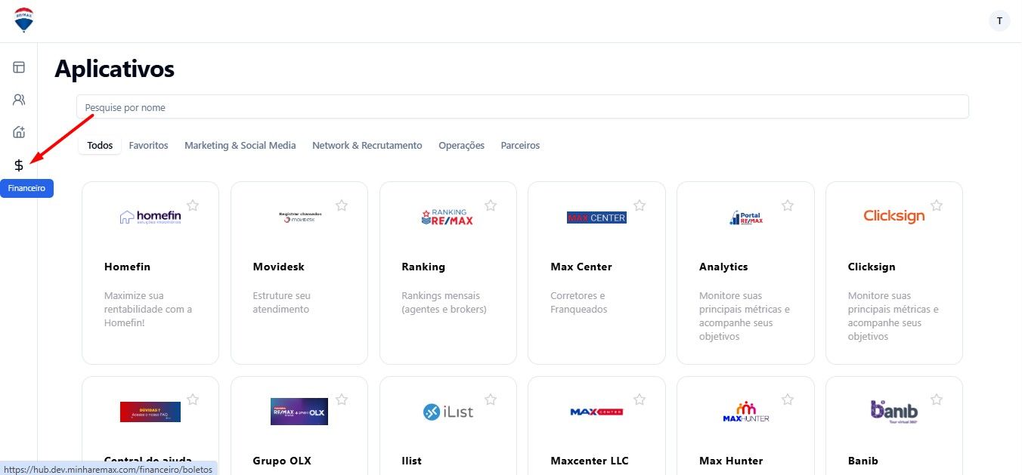The image size is (1022, 475).
Task: Open the Movidesk app title
Action: coord(279,267)
